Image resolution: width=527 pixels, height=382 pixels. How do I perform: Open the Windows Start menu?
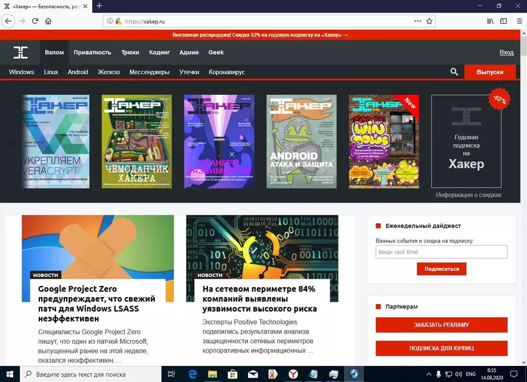(x=10, y=374)
